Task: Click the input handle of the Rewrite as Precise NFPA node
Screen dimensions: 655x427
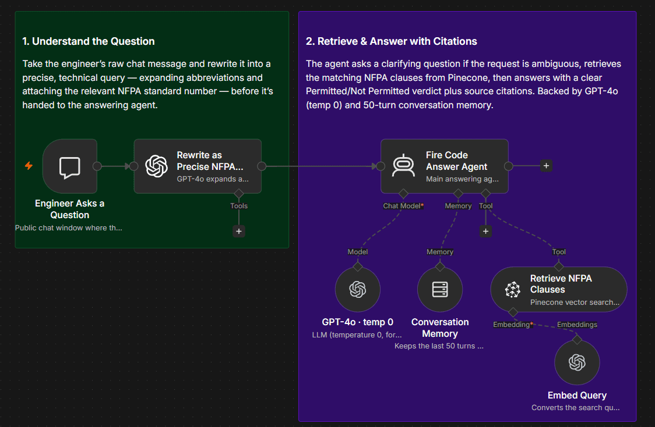Action: (133, 166)
